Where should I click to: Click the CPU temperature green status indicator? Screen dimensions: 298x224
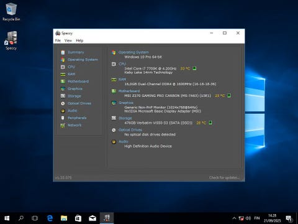click(194, 68)
